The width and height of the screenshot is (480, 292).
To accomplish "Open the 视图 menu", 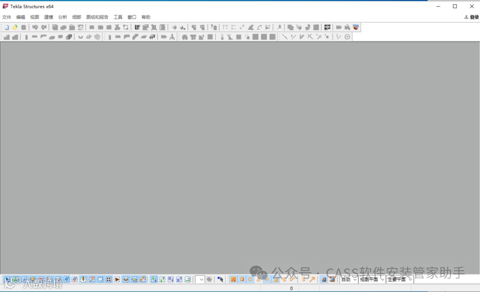I will [x=35, y=17].
